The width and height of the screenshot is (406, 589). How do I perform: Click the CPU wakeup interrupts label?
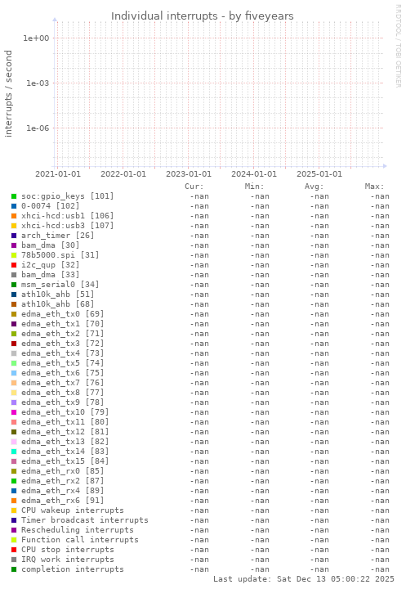(x=73, y=510)
